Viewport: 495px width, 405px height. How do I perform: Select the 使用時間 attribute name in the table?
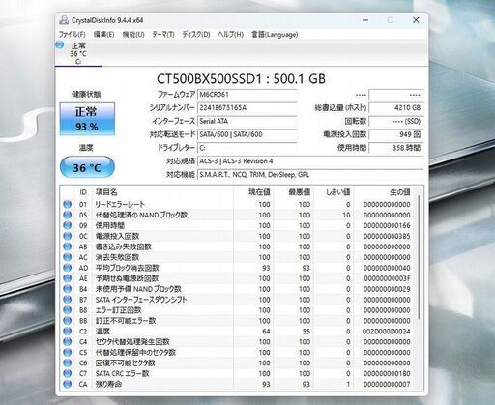coord(110,225)
